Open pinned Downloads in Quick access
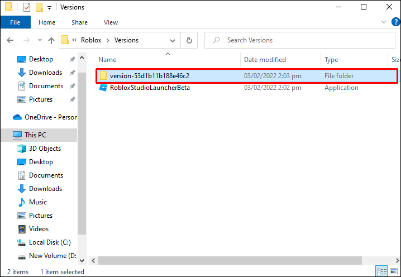Screen dimensions: 401x277 [x=45, y=73]
